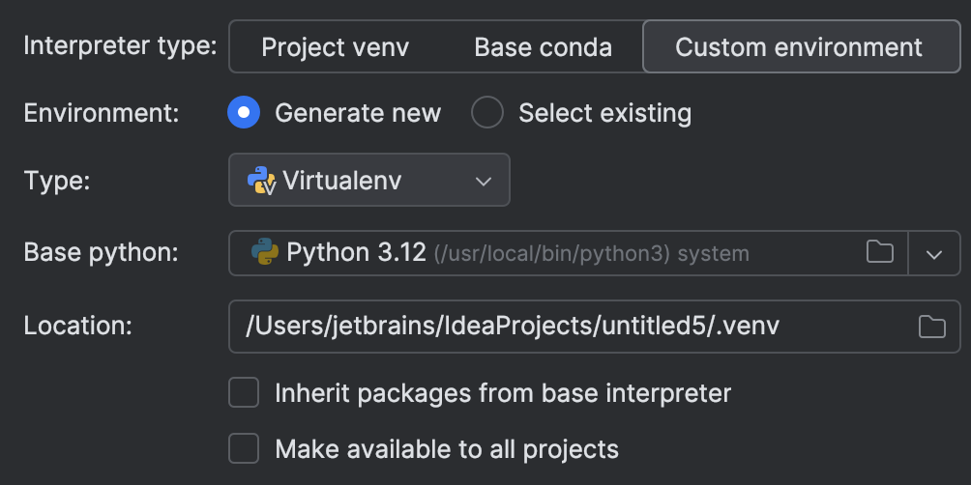
Task: Check Make available to all projects
Action: (244, 448)
